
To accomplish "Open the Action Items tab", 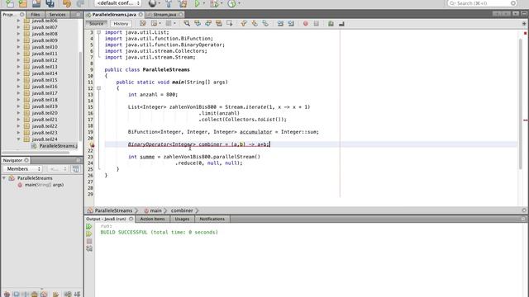I will tap(152, 219).
